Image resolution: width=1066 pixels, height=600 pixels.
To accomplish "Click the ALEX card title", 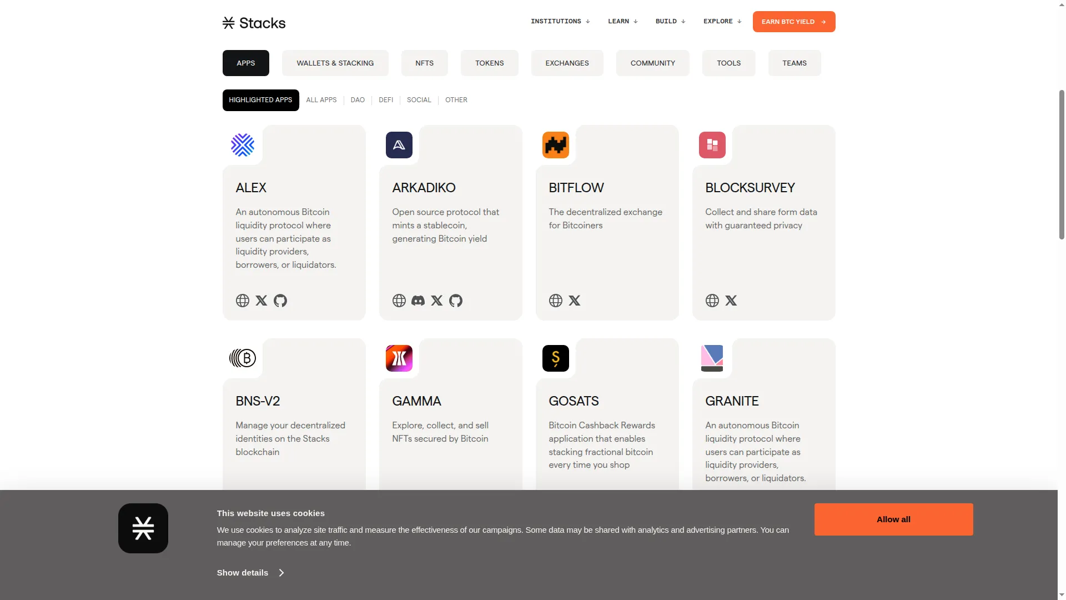I will [x=251, y=188].
